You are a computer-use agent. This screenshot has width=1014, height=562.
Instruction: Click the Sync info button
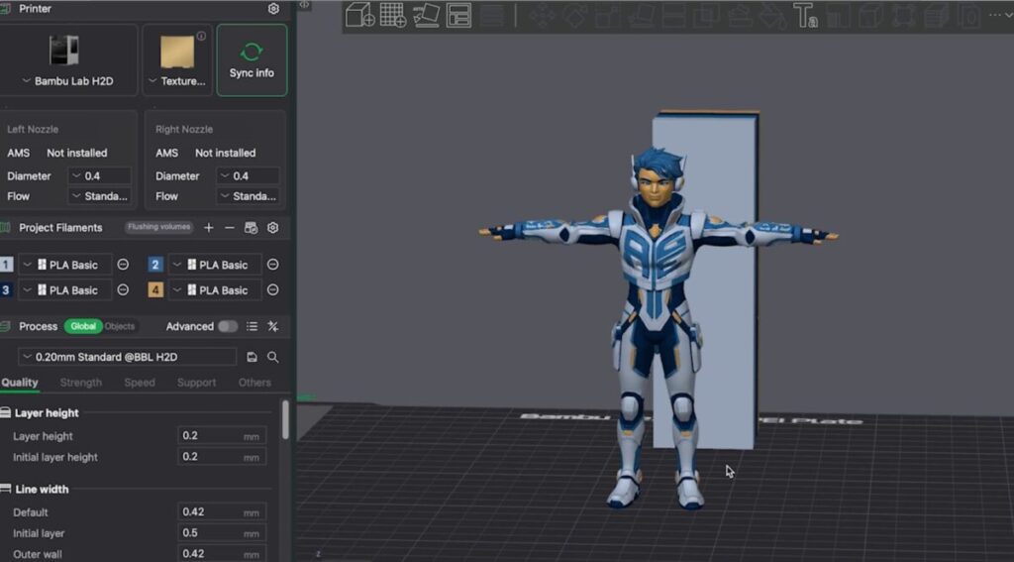coord(252,60)
